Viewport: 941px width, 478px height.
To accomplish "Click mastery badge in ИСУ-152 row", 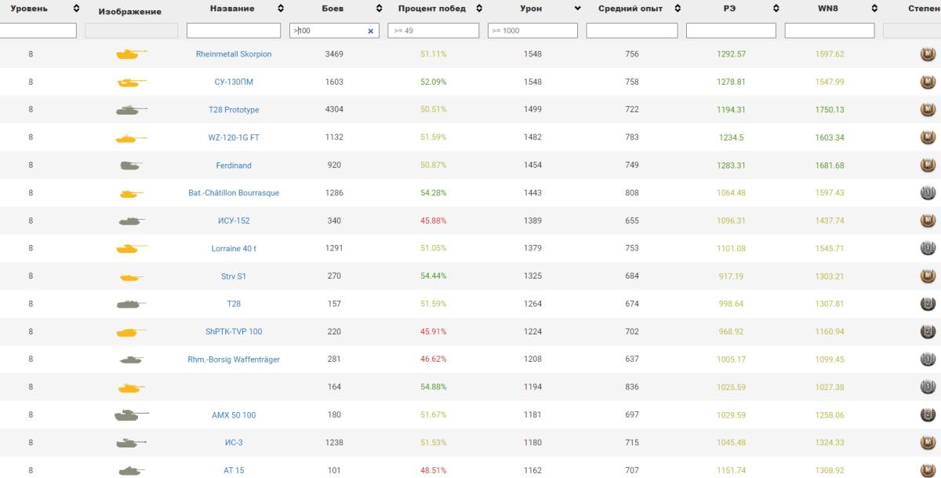I will tap(928, 221).
